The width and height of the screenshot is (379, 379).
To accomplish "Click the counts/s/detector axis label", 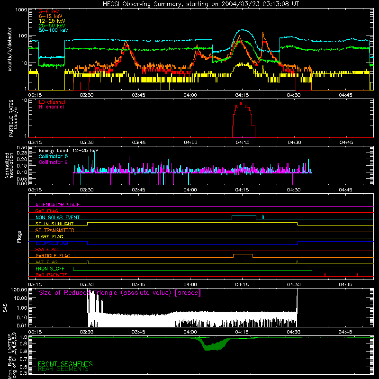I will pyautogui.click(x=9, y=49).
